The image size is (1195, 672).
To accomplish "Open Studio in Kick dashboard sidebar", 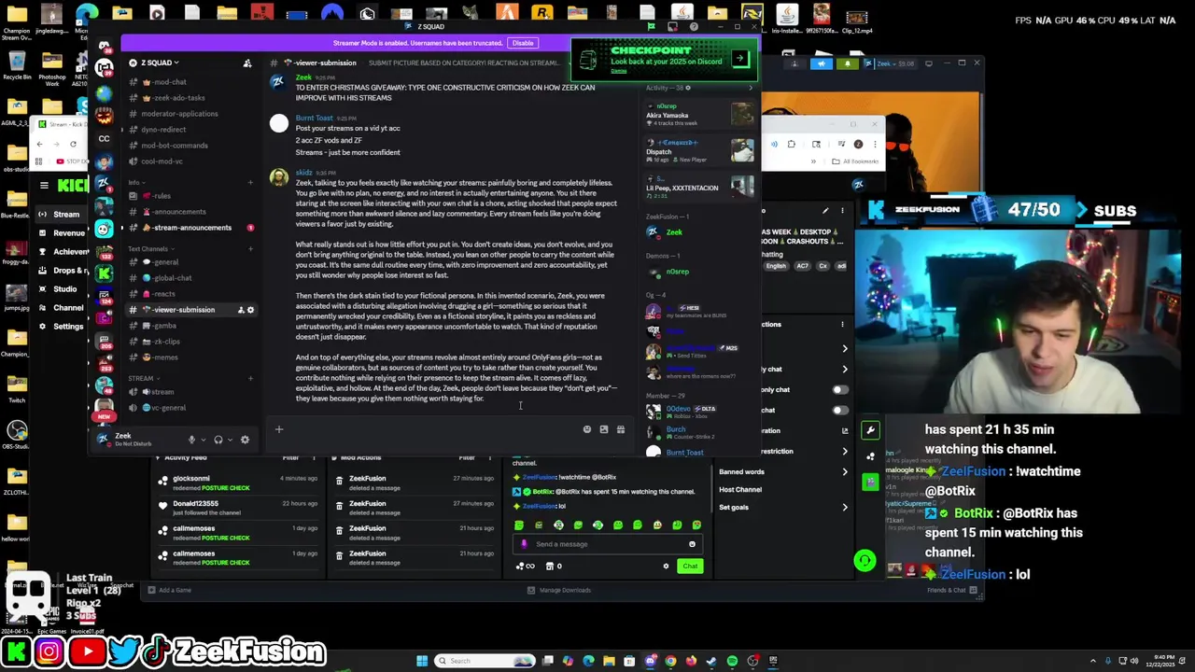I will pyautogui.click(x=58, y=288).
